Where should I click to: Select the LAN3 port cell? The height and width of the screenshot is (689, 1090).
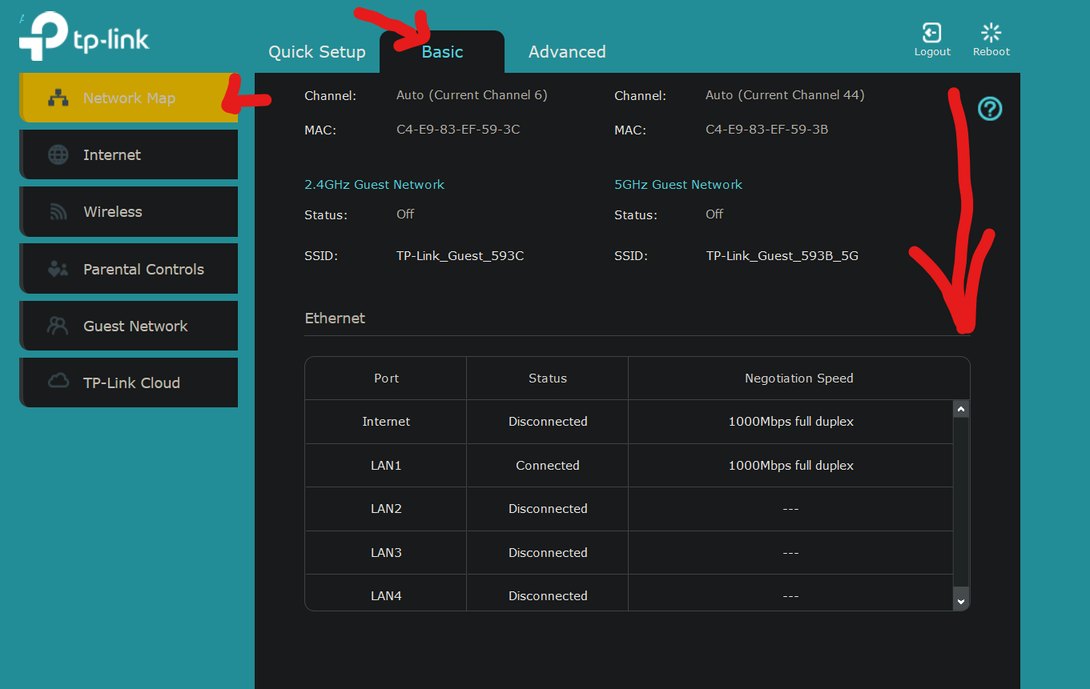pyautogui.click(x=386, y=553)
